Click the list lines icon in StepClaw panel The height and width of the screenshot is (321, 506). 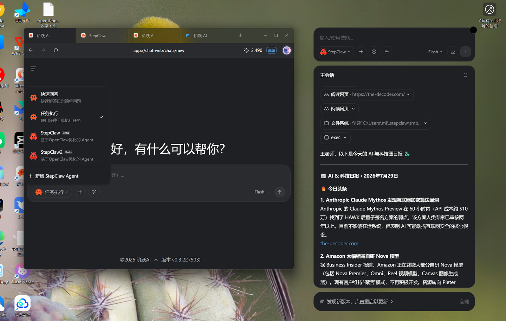[x=387, y=52]
